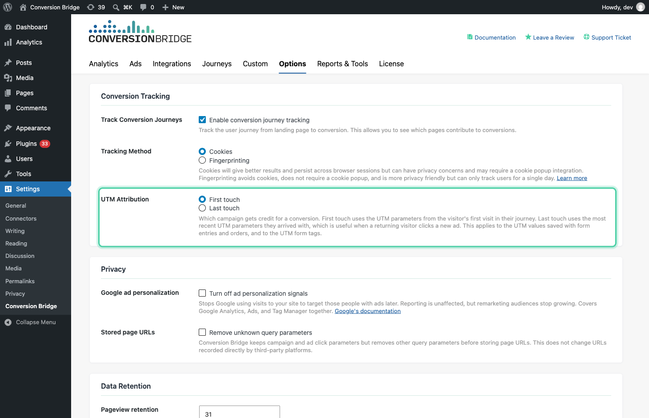
Task: Click the Documentation book icon
Action: click(x=470, y=37)
